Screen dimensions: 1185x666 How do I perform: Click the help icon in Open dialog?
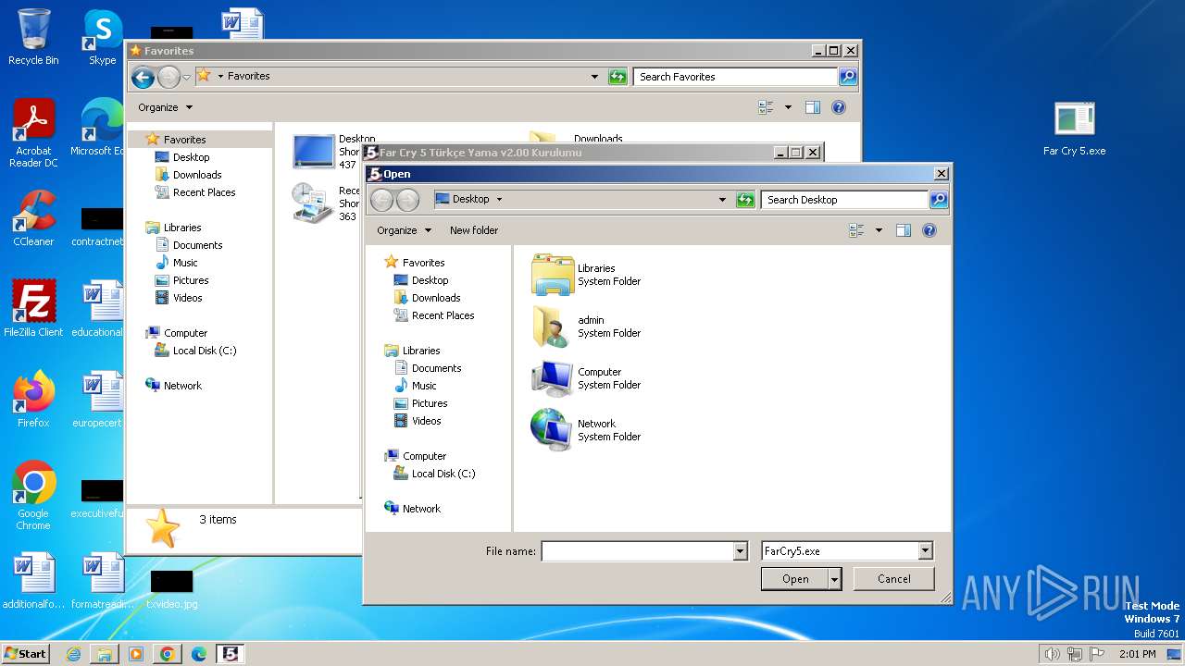[929, 230]
